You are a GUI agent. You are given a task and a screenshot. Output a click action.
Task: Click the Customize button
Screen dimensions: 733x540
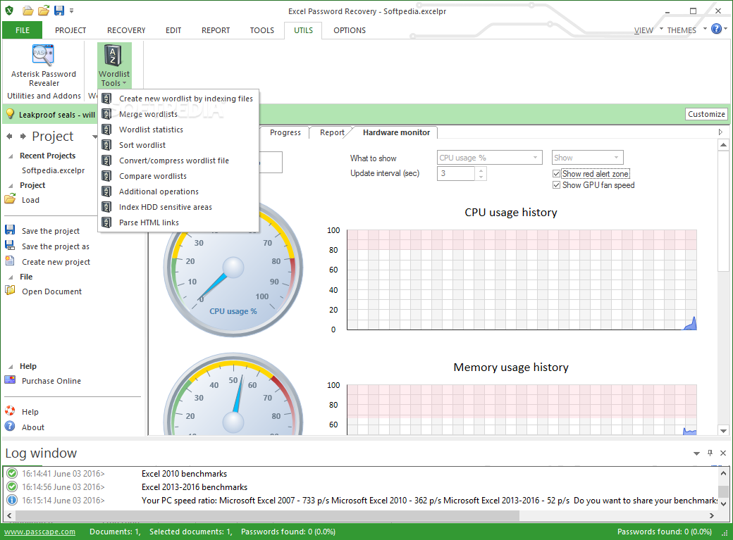click(706, 114)
